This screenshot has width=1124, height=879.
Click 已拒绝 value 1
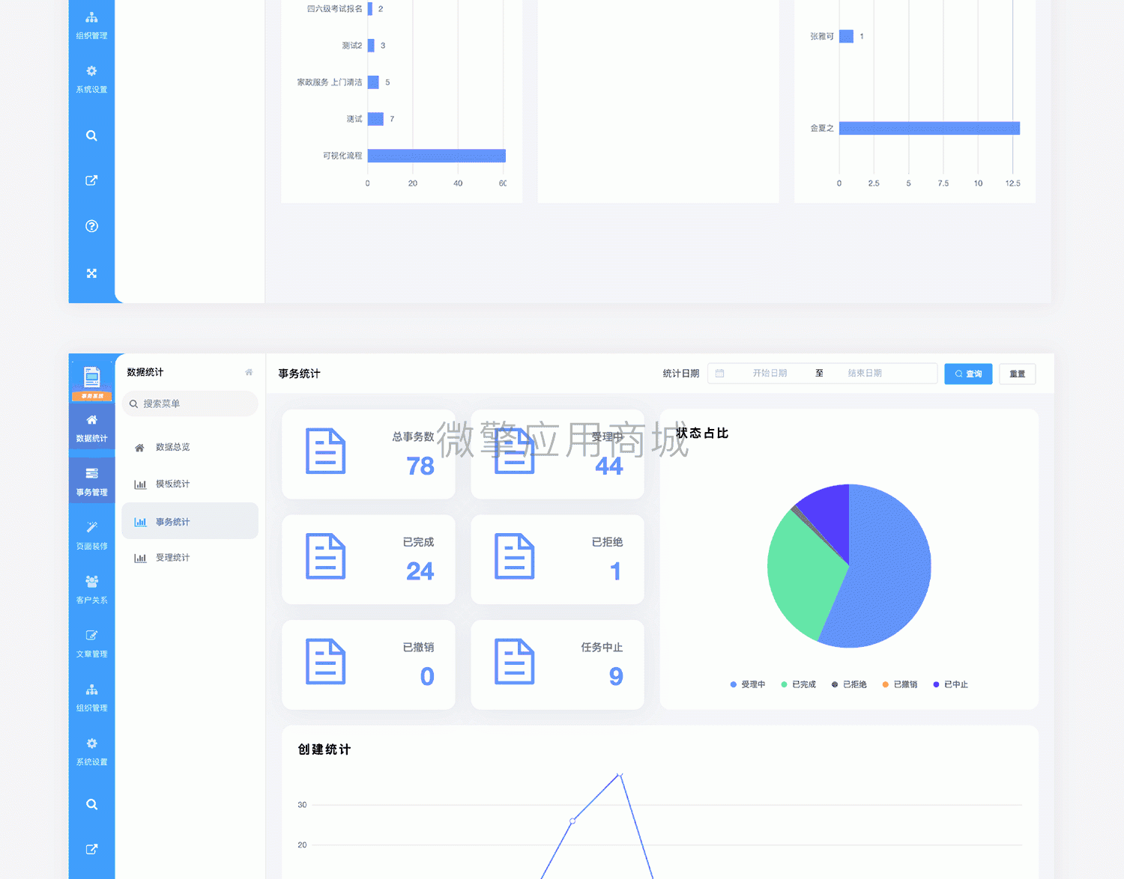(615, 571)
